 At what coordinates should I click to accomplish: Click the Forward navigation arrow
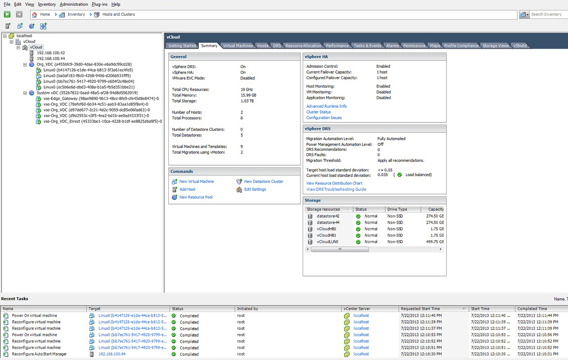click(19, 14)
